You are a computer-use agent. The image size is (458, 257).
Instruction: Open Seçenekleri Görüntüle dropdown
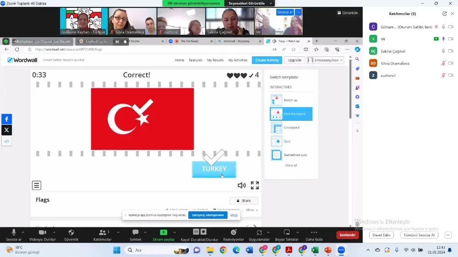250,3
